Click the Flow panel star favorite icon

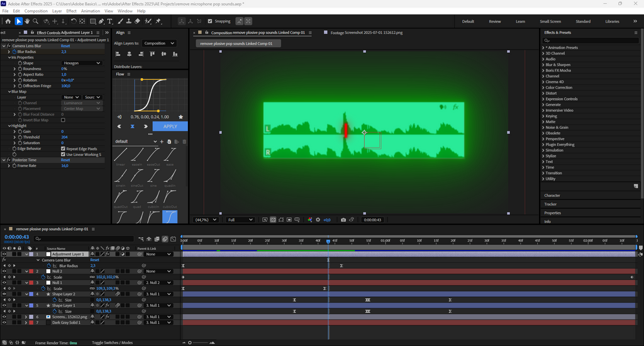(x=181, y=117)
